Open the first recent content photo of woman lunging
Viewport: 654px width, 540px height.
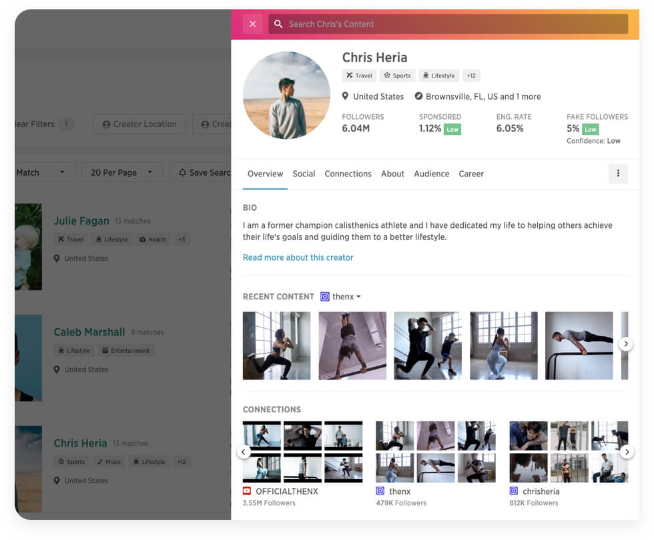tap(276, 346)
